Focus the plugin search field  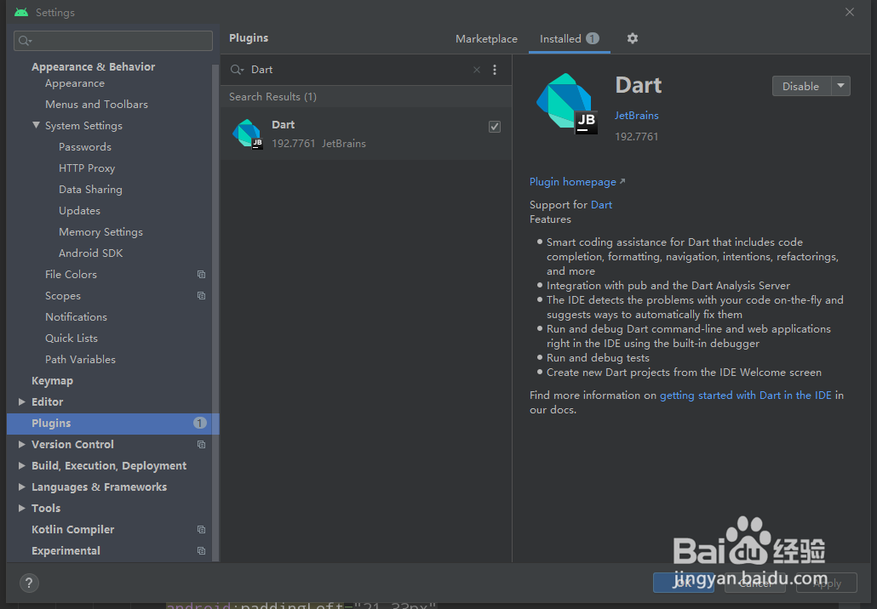pyautogui.click(x=358, y=70)
